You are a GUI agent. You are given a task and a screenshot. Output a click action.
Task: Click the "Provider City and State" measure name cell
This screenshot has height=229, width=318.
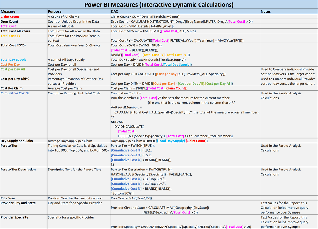pyautogui.click(x=24, y=208)
